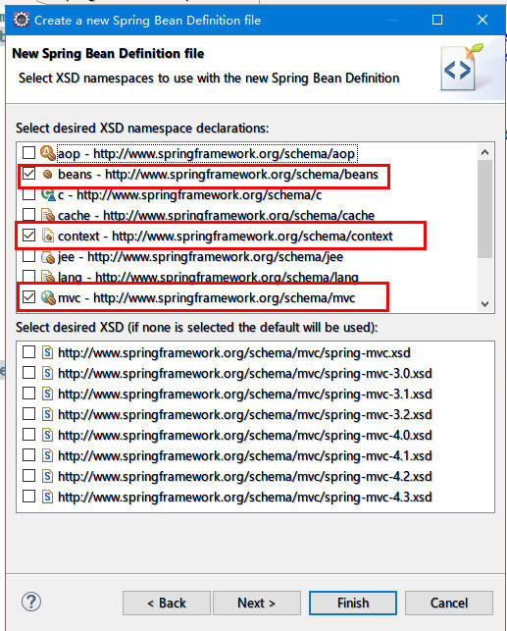The height and width of the screenshot is (631, 507).
Task: Select the c schema URL text
Action: pyautogui.click(x=199, y=195)
